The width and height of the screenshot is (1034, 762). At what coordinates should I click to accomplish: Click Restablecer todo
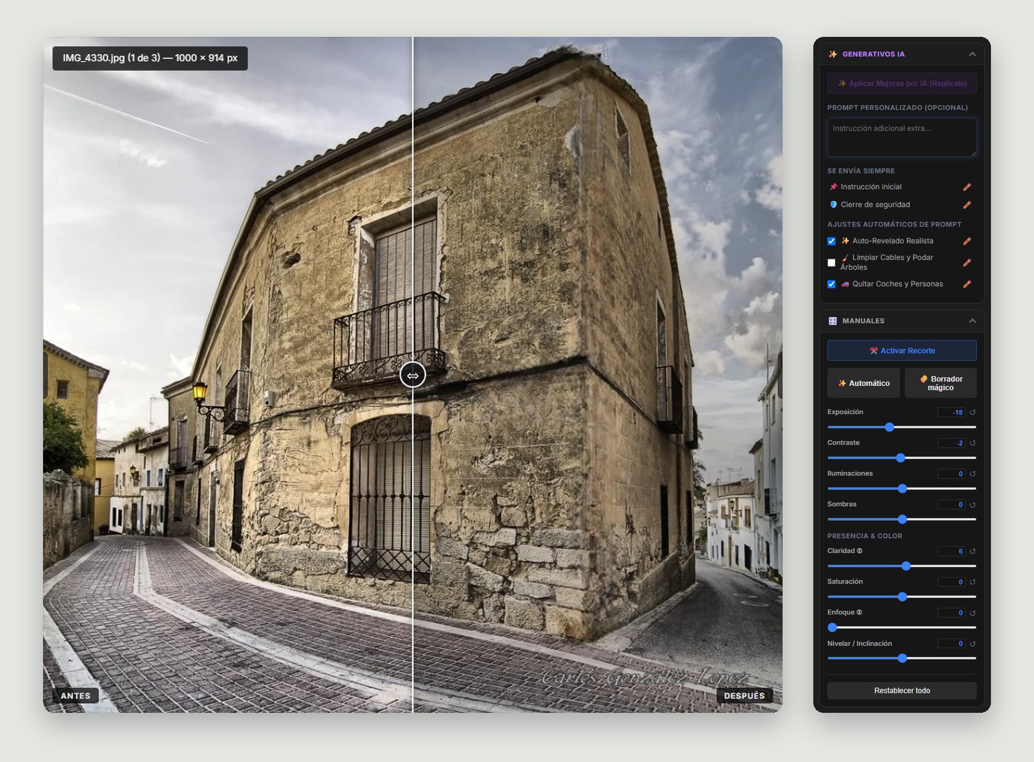902,691
